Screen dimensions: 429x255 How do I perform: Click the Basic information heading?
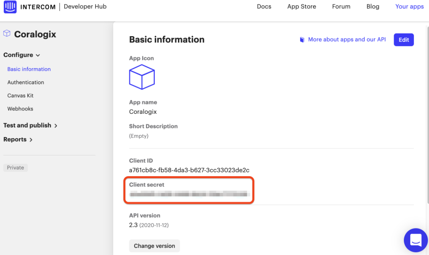pyautogui.click(x=167, y=40)
